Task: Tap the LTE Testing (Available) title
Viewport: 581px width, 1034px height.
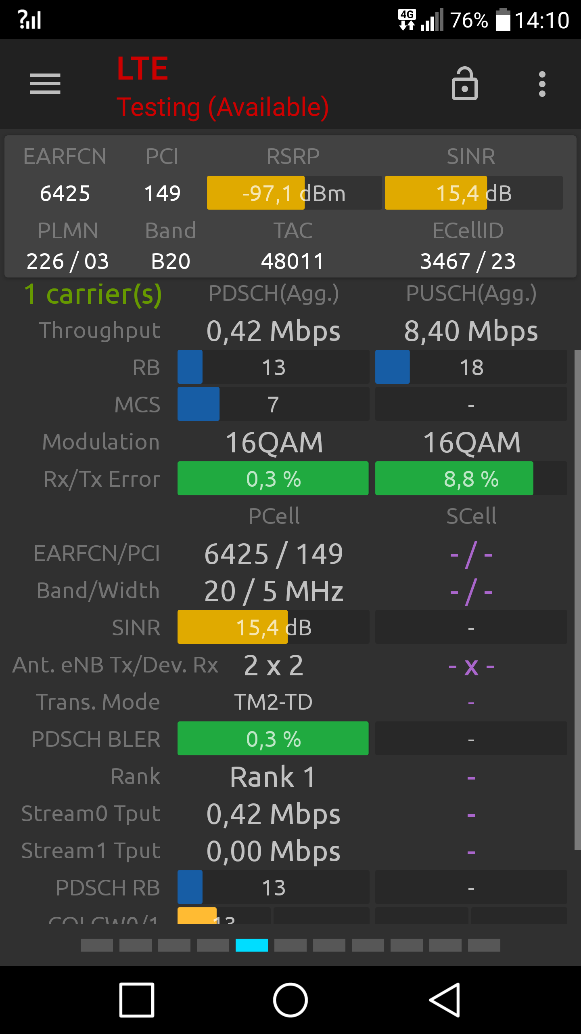Action: pyautogui.click(x=223, y=87)
